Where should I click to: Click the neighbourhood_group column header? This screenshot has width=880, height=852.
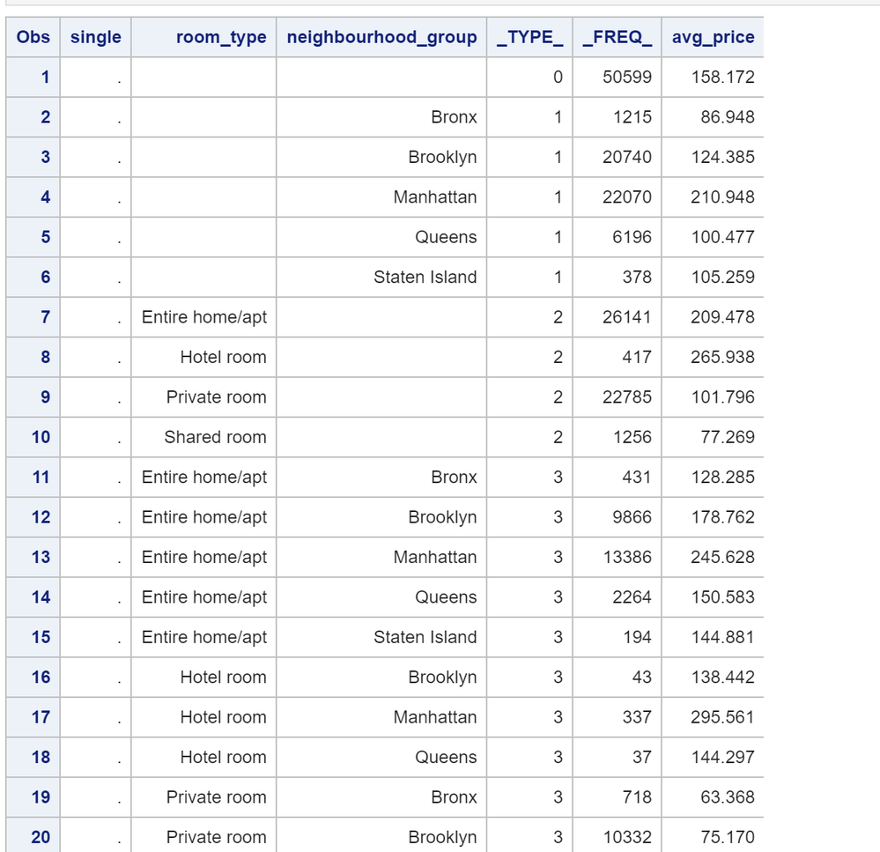(x=381, y=37)
